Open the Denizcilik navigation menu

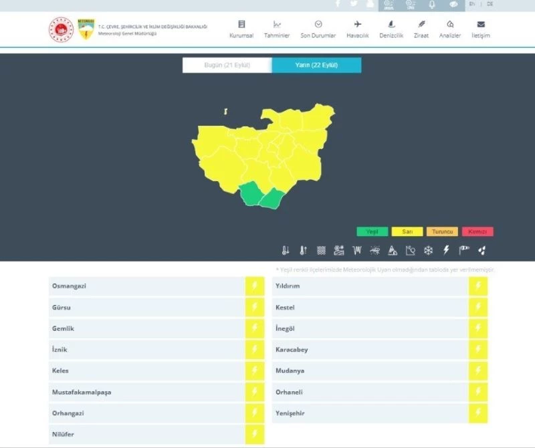[391, 29]
